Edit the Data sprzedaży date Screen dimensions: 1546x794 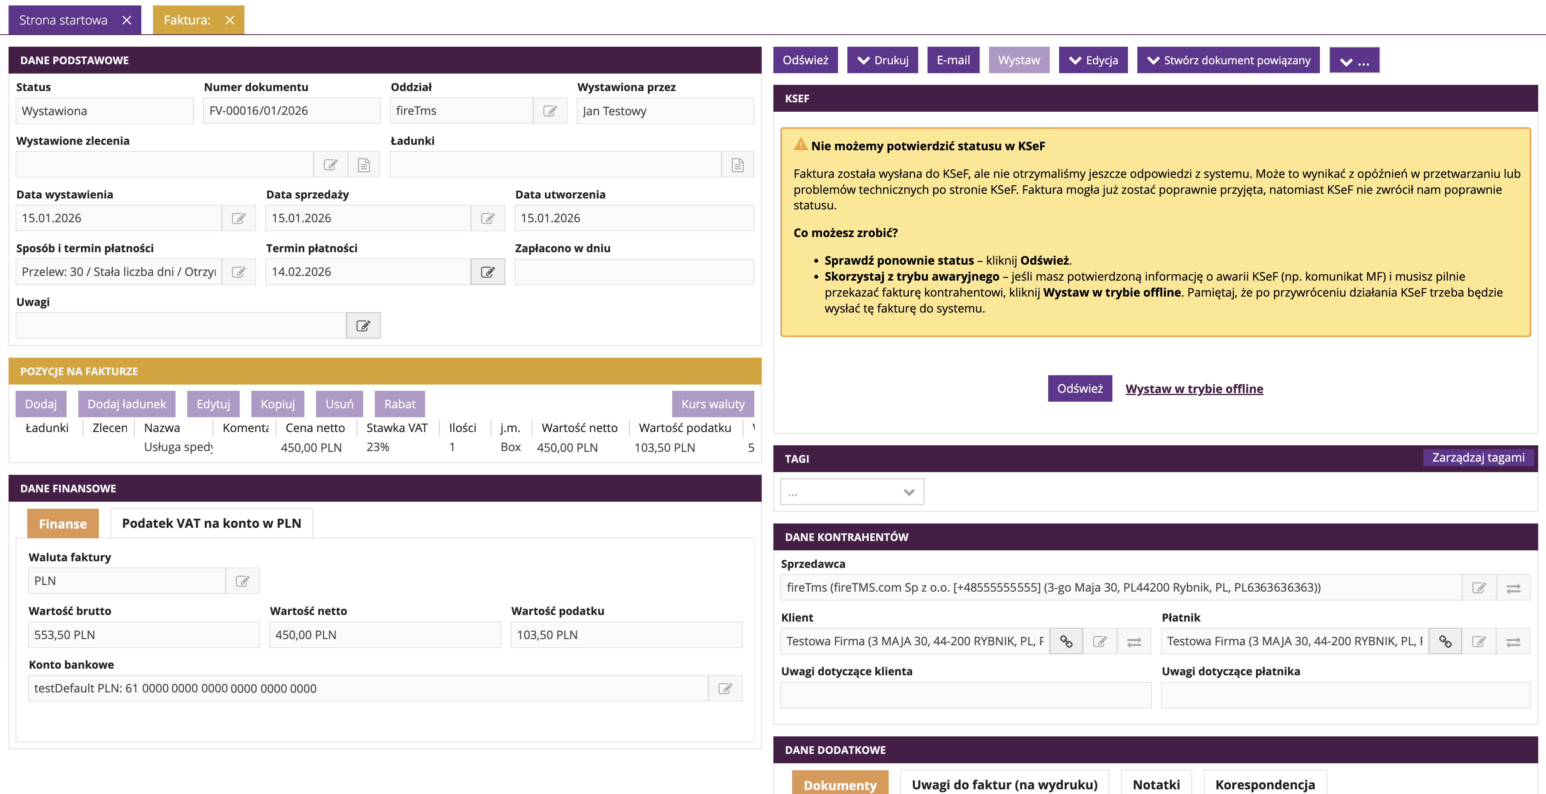[487, 218]
